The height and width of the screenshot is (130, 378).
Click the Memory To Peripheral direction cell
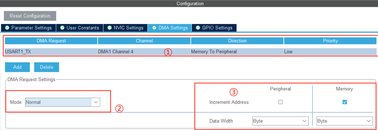pyautogui.click(x=237, y=52)
